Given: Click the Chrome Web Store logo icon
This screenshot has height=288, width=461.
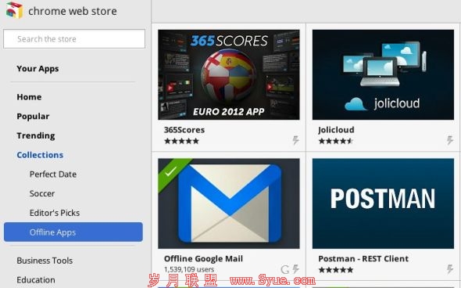Looking at the screenshot, I should tap(14, 10).
